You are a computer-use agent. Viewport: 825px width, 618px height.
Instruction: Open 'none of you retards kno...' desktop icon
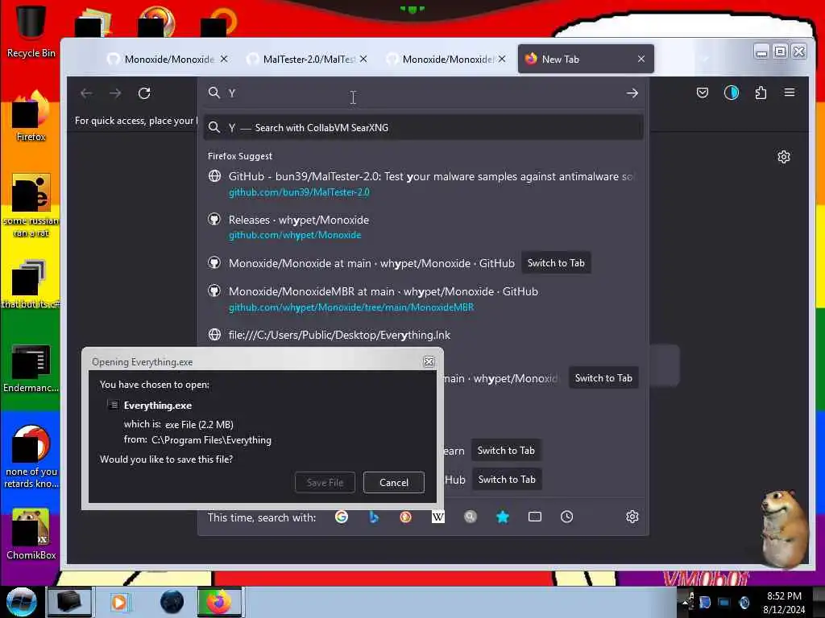(31, 456)
